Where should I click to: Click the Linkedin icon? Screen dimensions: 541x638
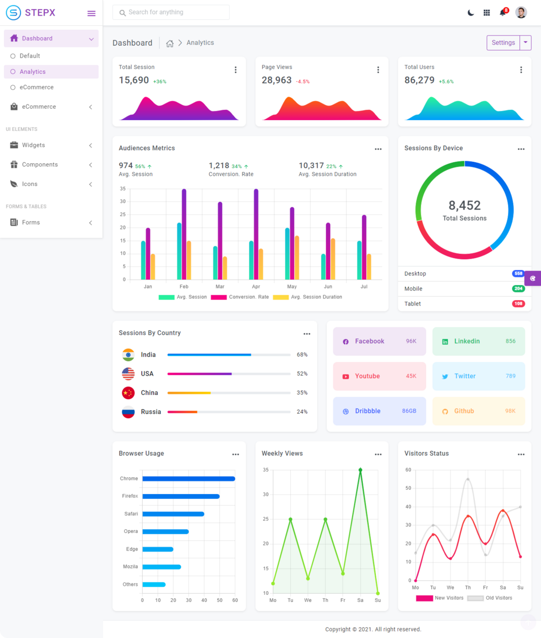(x=445, y=342)
